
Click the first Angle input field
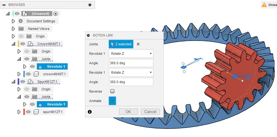pyautogui.click(x=131, y=63)
